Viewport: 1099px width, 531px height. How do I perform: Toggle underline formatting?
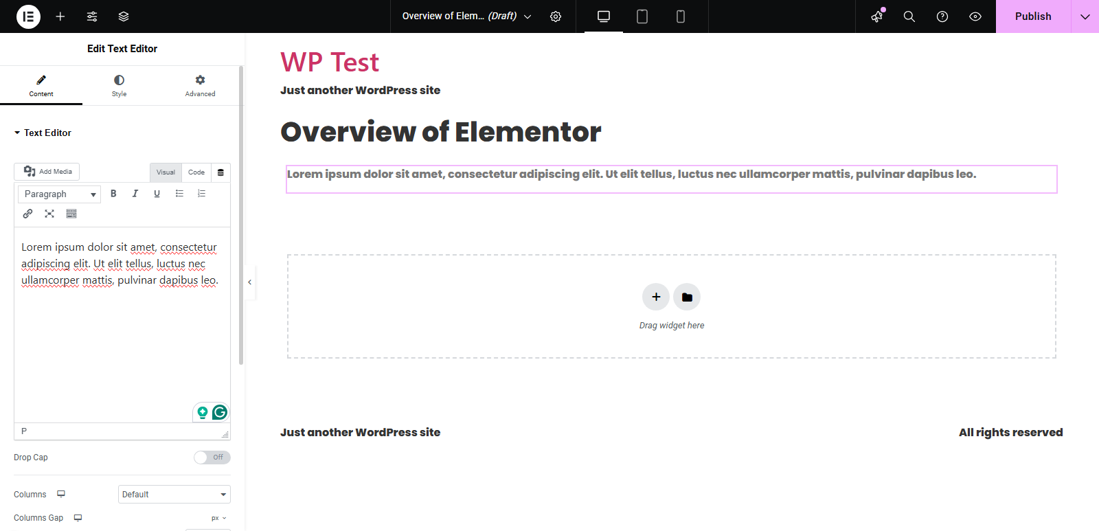157,194
